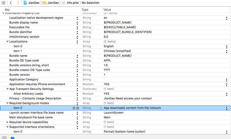
Task: Add a row with the plus icon
Action: pos(74,108)
